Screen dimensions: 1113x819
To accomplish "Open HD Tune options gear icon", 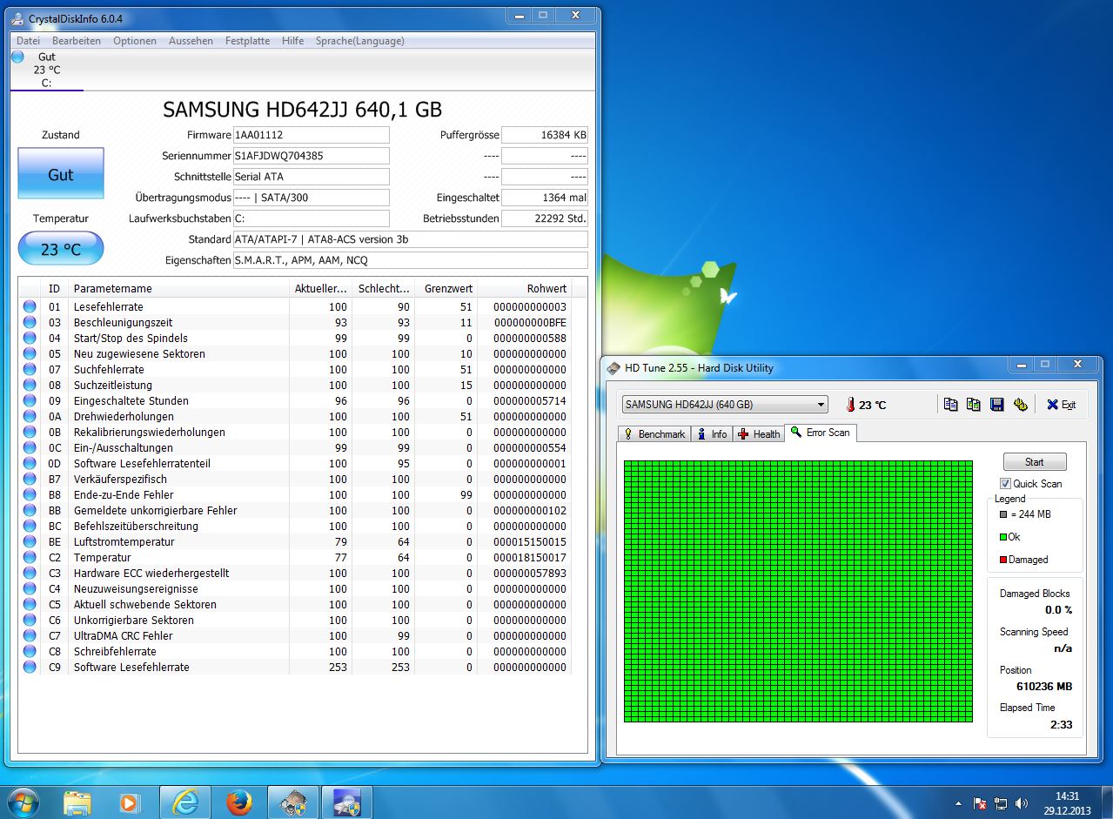I will (x=1020, y=405).
